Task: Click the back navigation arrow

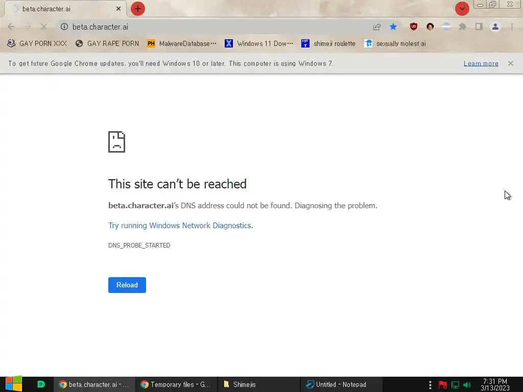Action: coord(11,27)
